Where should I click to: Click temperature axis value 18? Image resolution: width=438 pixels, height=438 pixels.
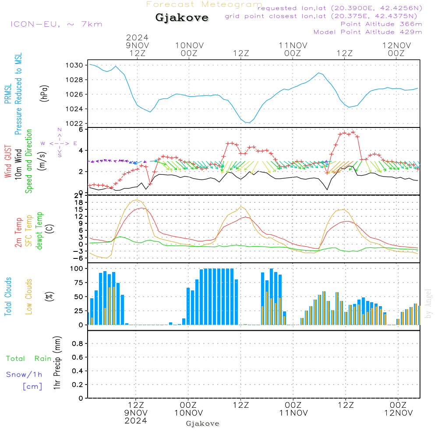[79, 202]
